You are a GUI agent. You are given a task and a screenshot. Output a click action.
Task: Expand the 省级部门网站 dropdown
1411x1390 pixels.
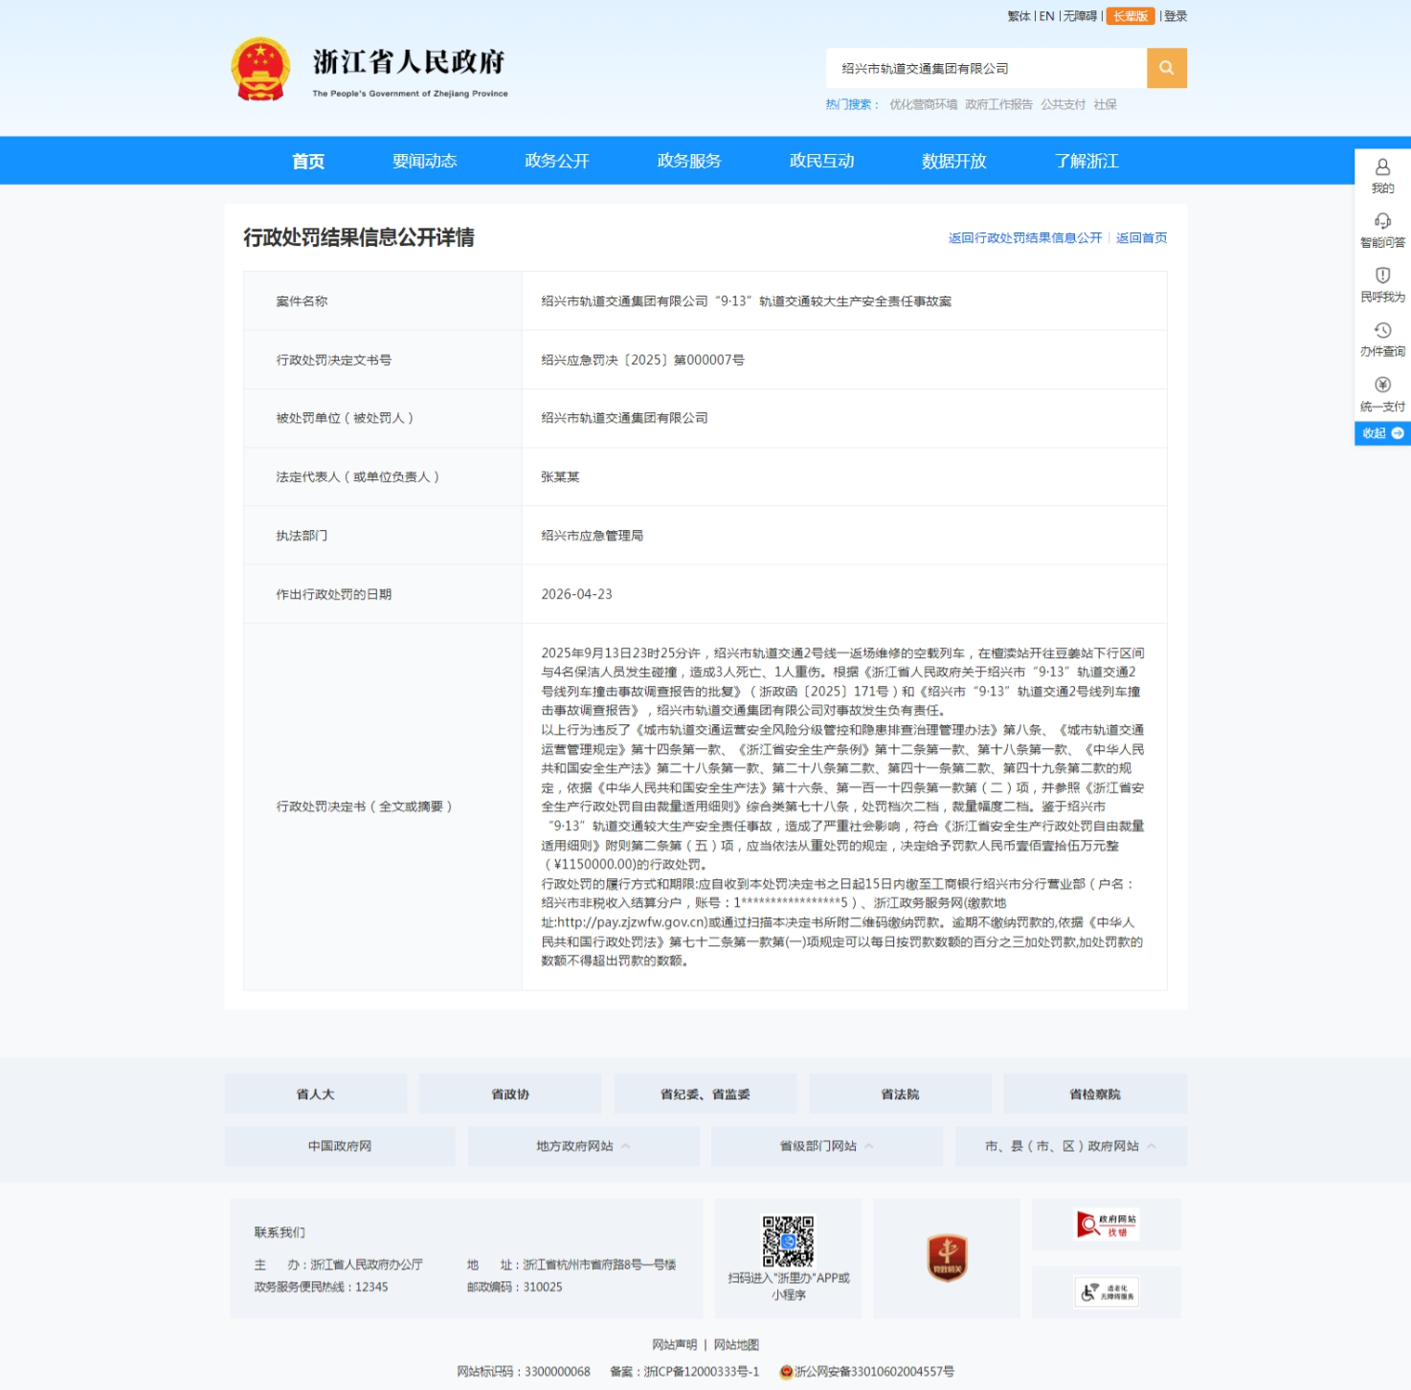coord(826,1146)
